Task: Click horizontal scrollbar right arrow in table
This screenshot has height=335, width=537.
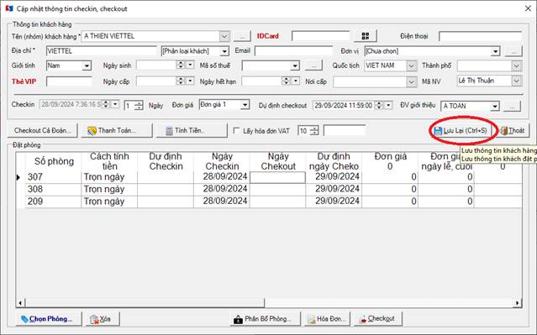Action: click(x=518, y=303)
